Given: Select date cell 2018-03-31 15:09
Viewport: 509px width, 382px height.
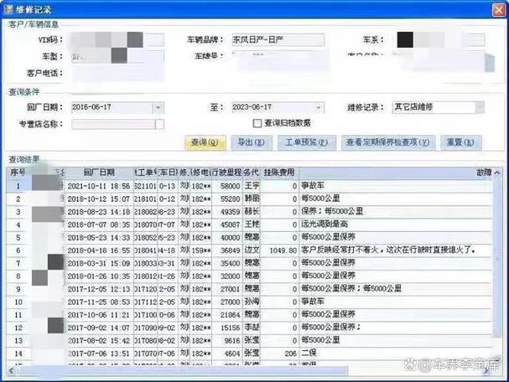Looking at the screenshot, I should tap(99, 264).
